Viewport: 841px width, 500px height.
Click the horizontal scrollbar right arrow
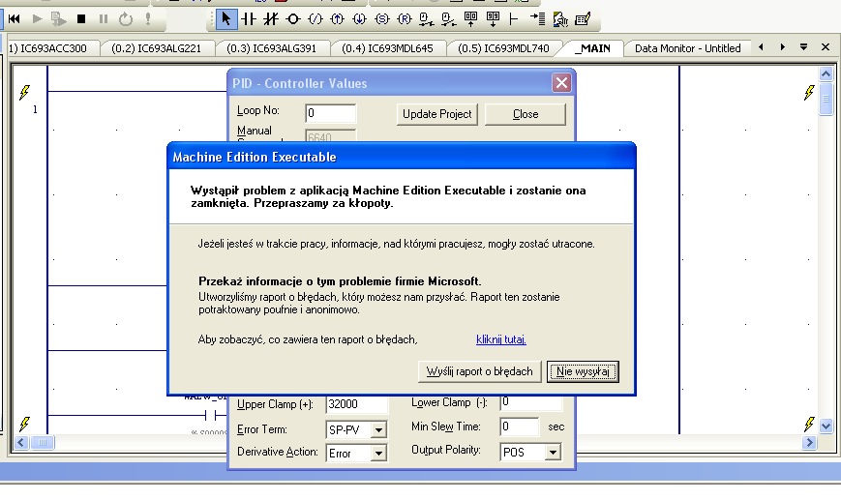pos(809,443)
